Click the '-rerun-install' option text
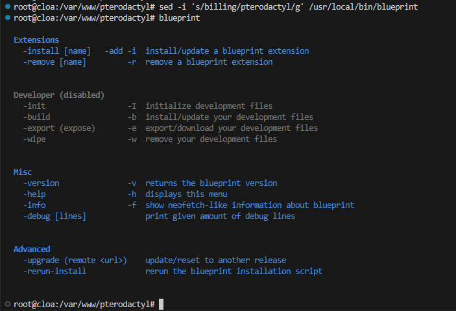456x311 pixels. coord(54,271)
